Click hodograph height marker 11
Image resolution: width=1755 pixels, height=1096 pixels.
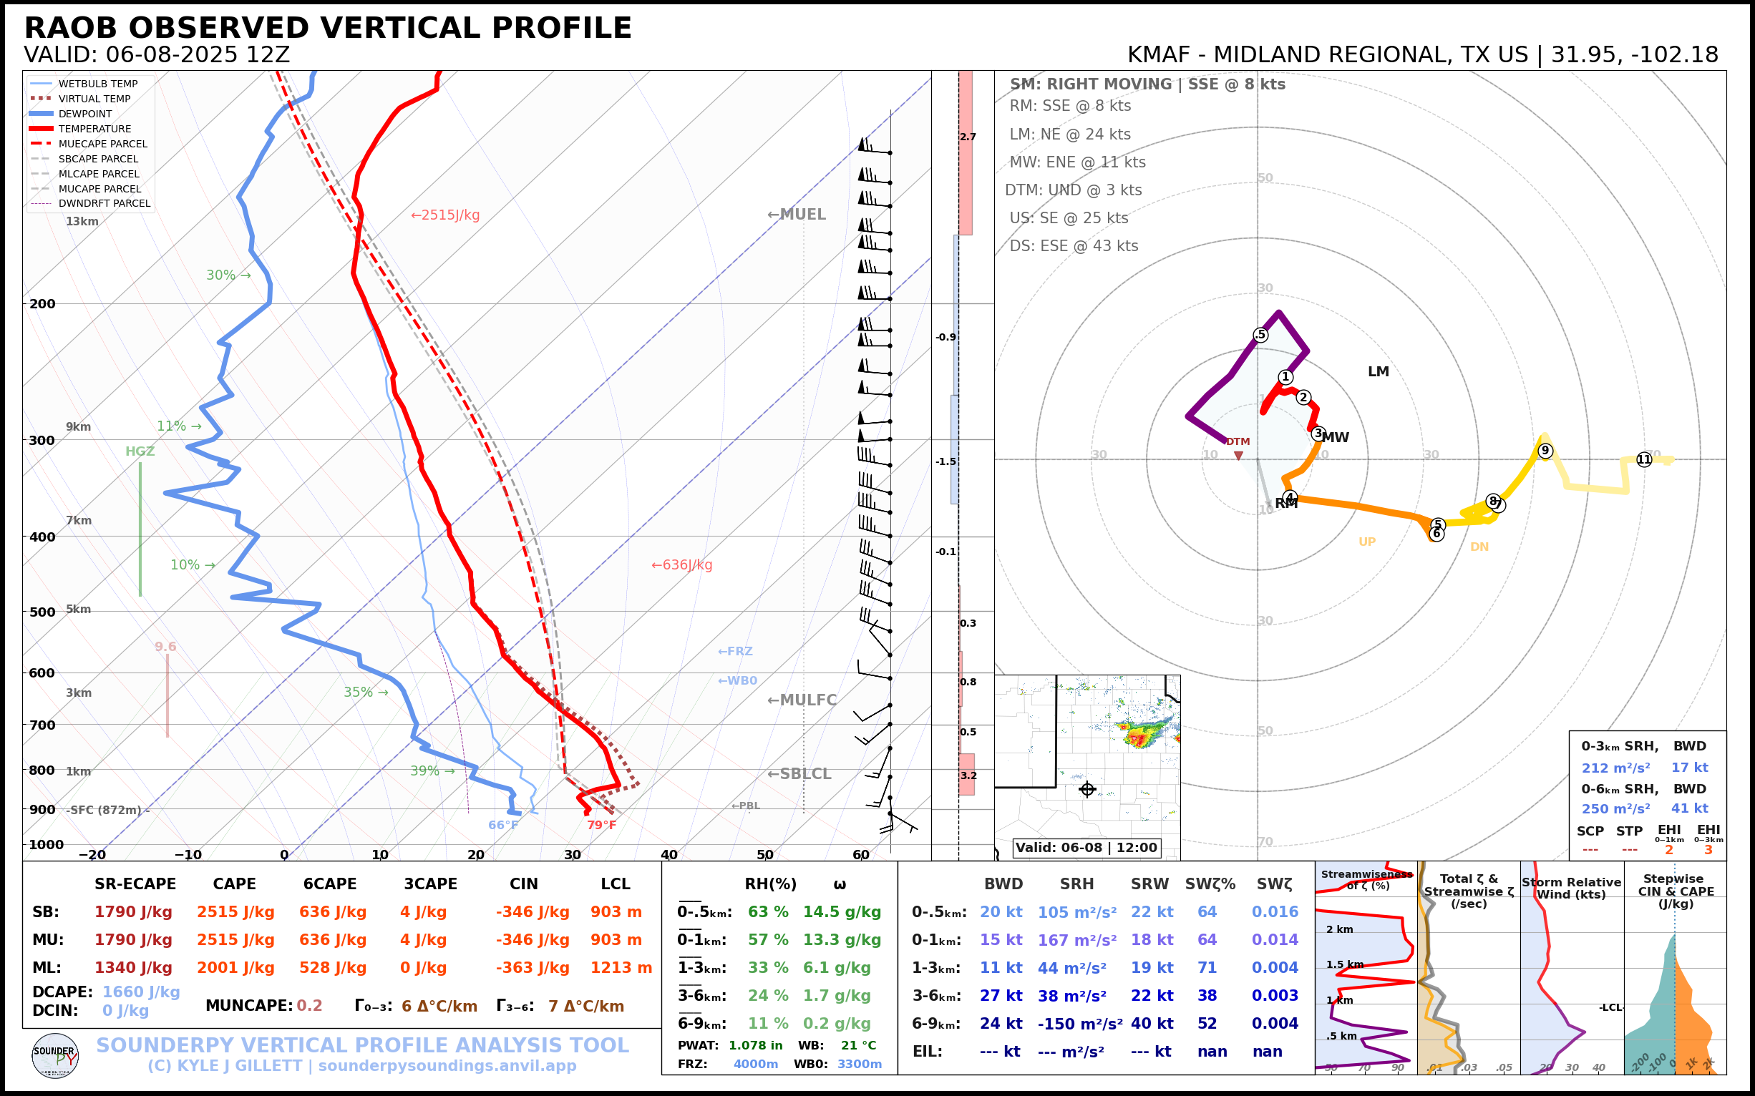[1644, 459]
